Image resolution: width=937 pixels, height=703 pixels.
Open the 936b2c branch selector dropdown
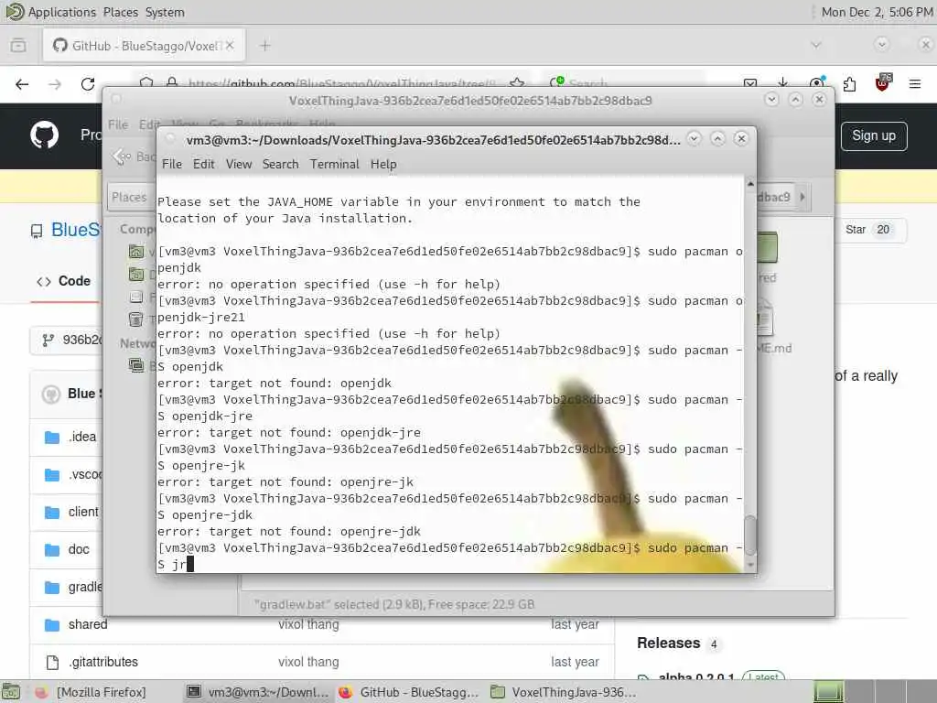point(67,341)
